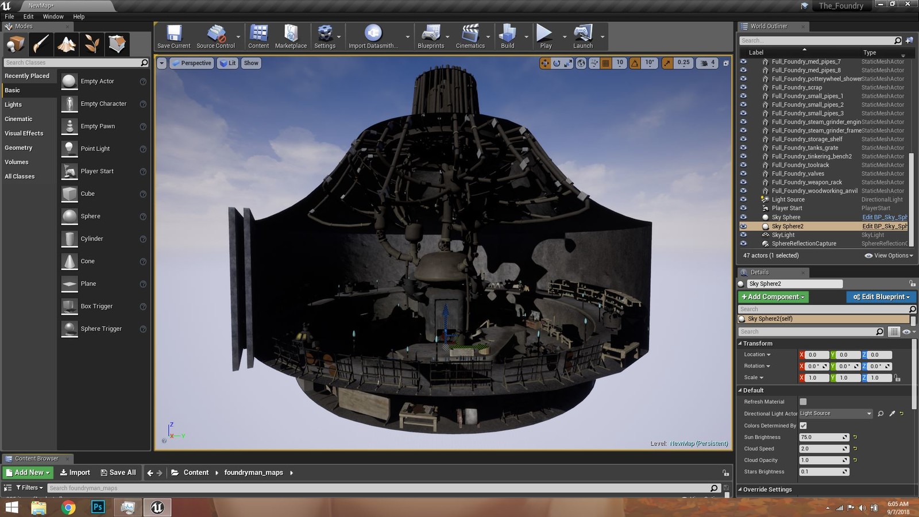Select the Lights category tab
Screen dimensions: 919x517
29,105
